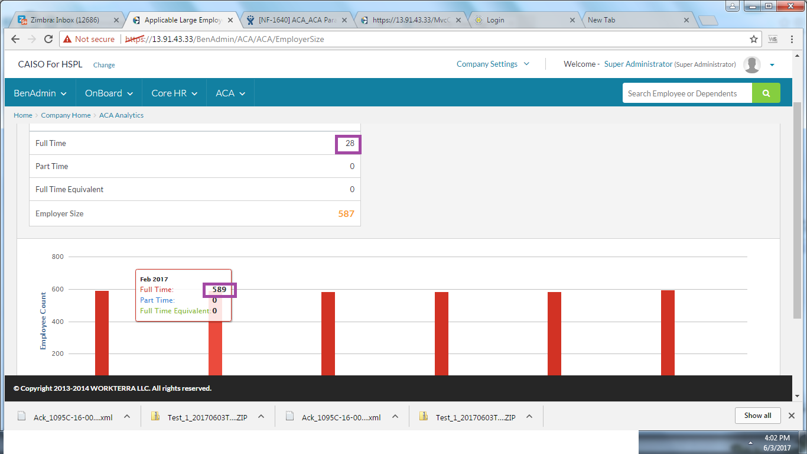Click the Feb 2017 red bar
This screenshot has height=454, width=807.
[215, 349]
